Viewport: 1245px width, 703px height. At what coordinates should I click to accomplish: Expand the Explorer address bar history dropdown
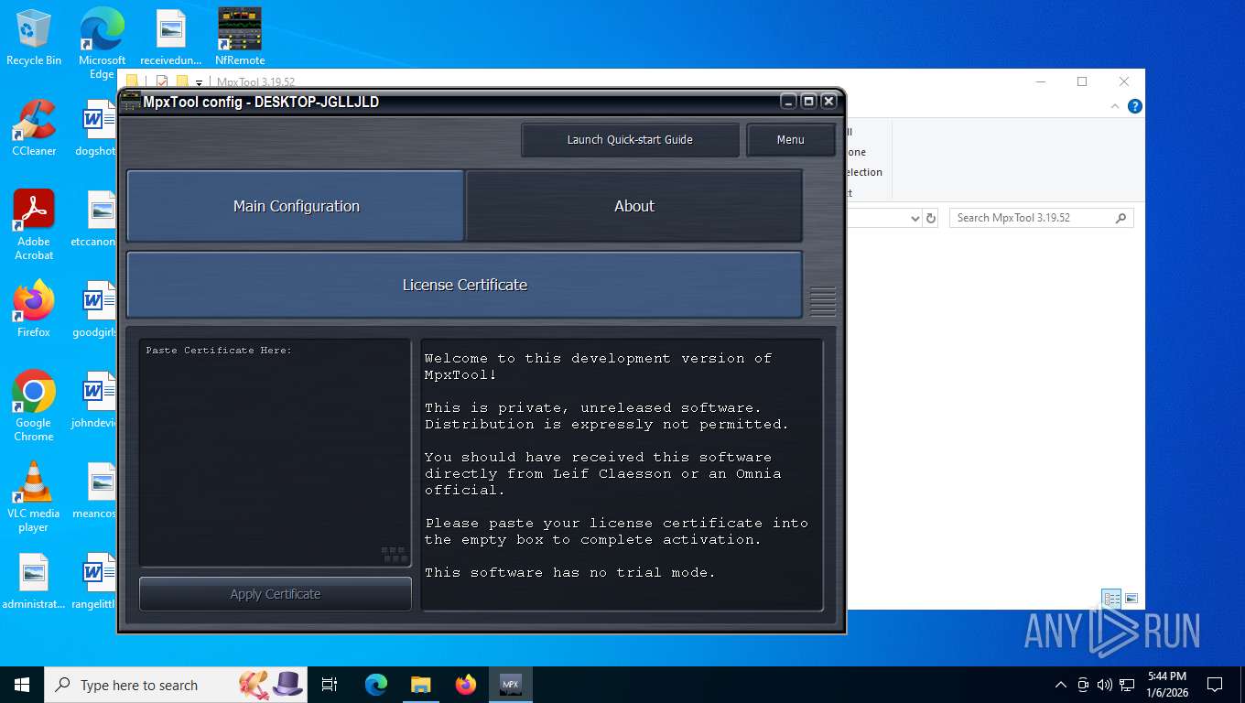click(x=915, y=218)
